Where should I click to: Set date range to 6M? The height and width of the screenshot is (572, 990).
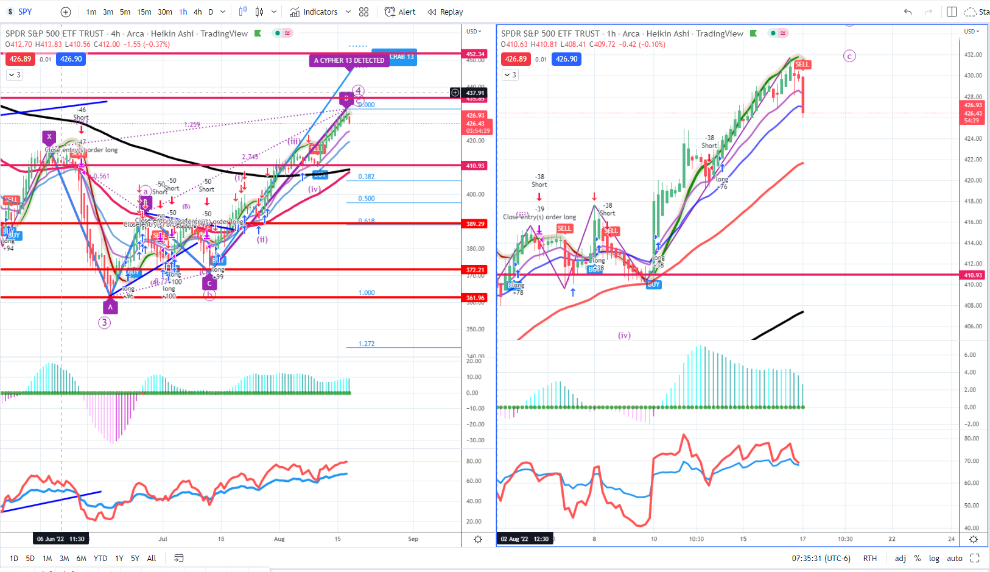[81, 558]
